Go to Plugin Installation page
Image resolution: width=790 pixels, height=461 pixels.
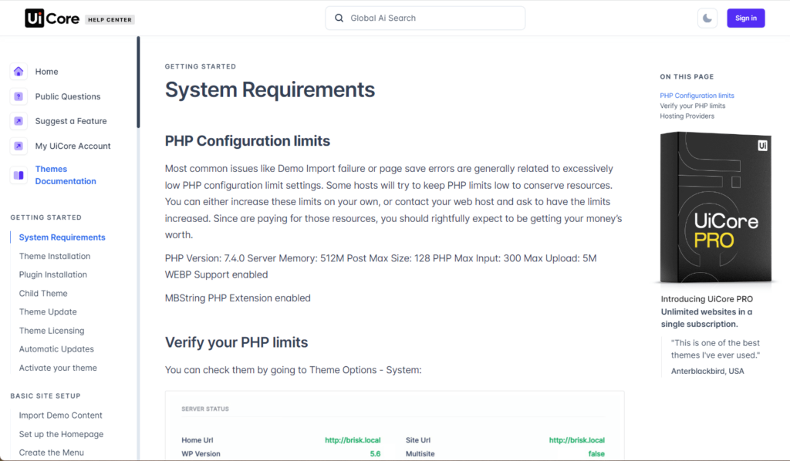pyautogui.click(x=53, y=274)
